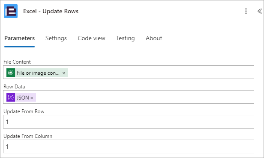Focus the Update From Column field
264x158 pixels.
click(x=129, y=146)
